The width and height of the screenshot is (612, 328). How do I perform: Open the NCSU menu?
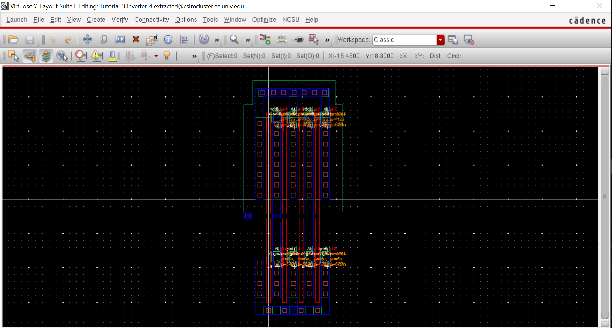(x=290, y=20)
